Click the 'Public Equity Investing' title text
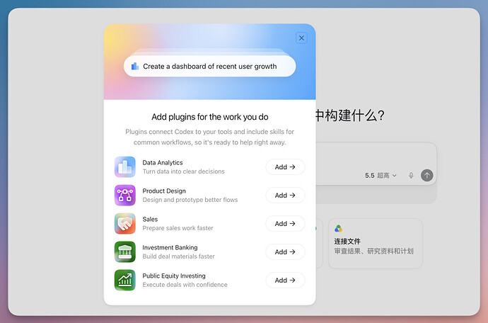The image size is (488, 323). pyautogui.click(x=174, y=276)
